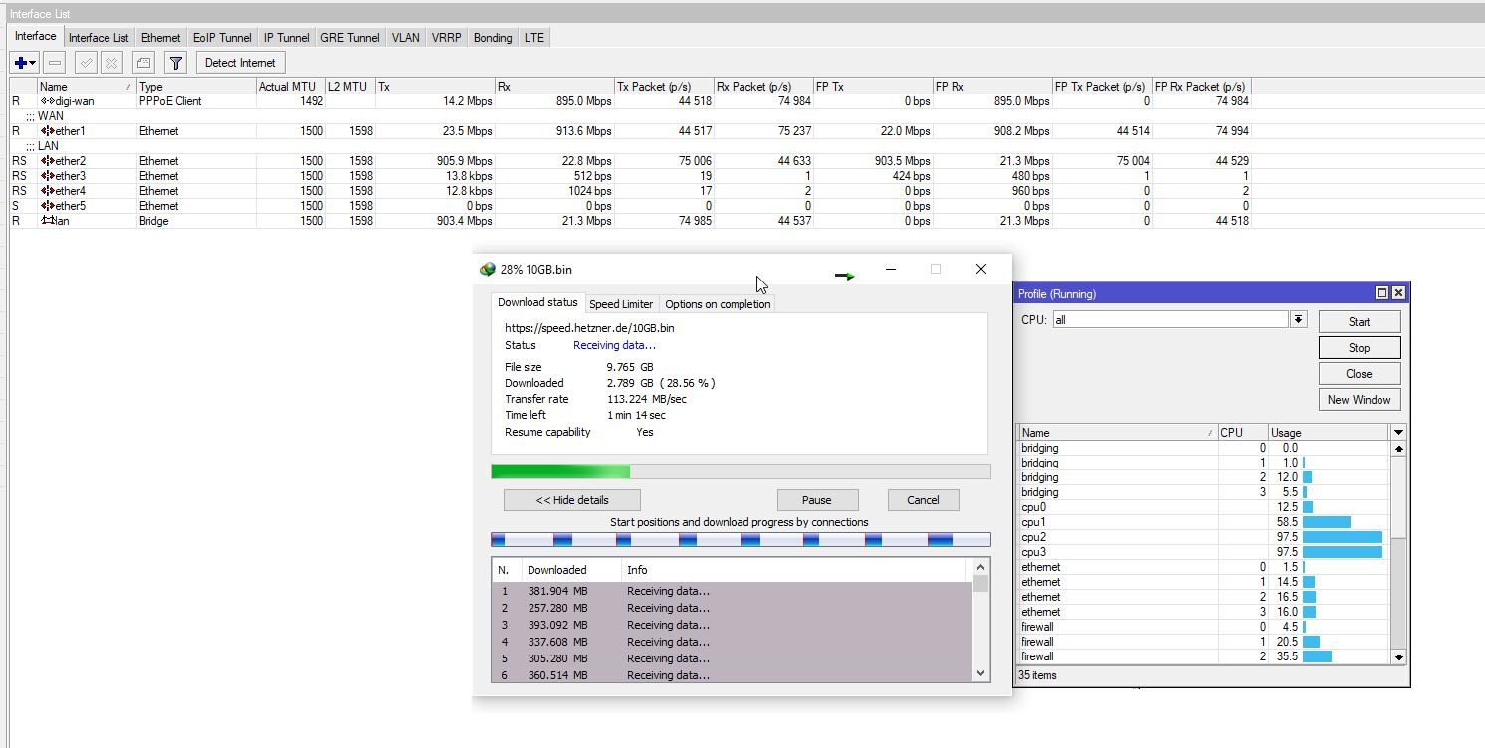Select the cpu2 row in Profile
This screenshot has height=748, width=1485.
[x=1203, y=537]
